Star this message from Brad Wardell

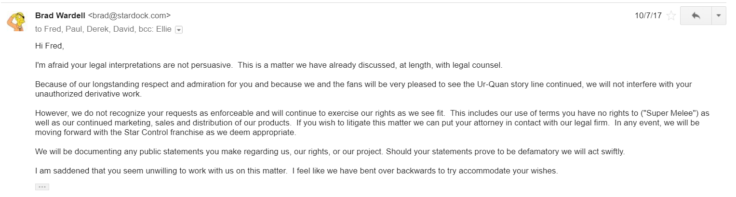click(670, 16)
